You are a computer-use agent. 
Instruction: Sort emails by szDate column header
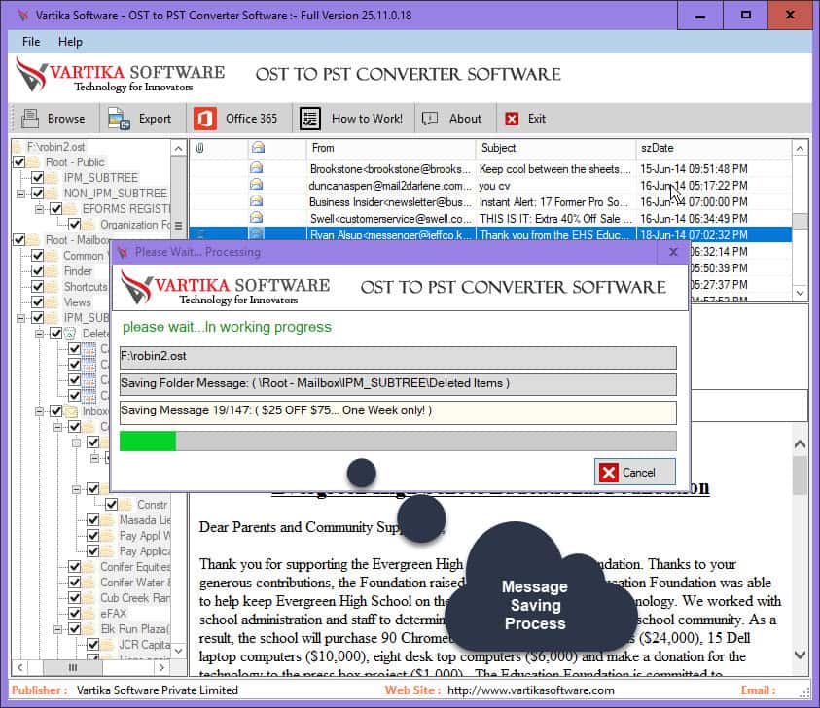click(x=713, y=148)
